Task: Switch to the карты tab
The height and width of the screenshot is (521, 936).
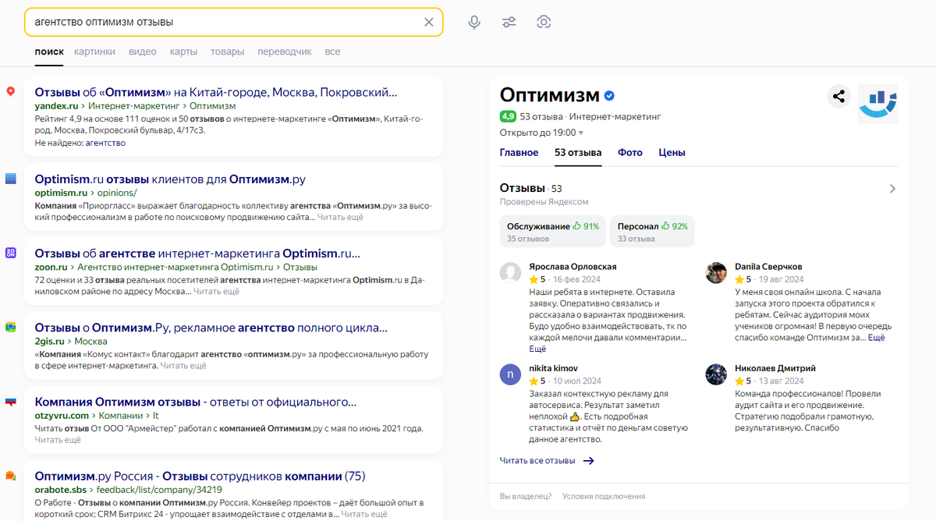Action: click(x=183, y=51)
